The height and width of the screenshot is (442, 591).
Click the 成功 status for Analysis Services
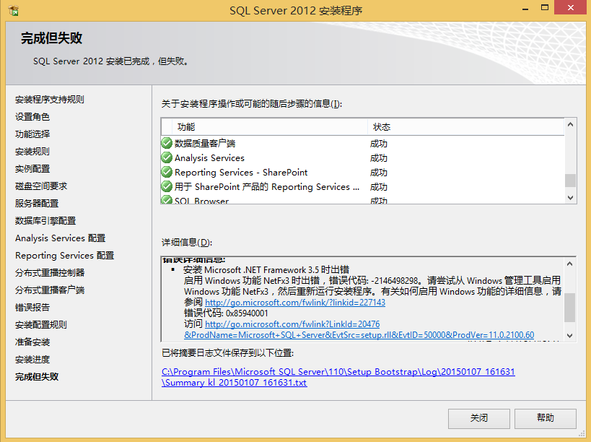coord(379,158)
